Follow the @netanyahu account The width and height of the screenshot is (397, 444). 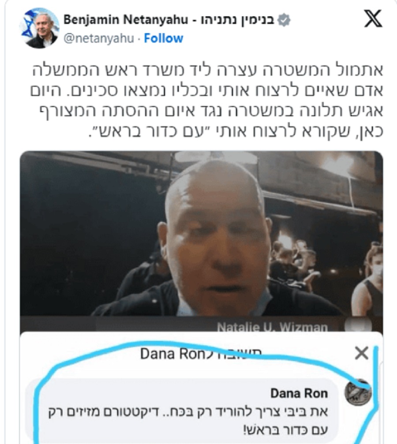164,38
